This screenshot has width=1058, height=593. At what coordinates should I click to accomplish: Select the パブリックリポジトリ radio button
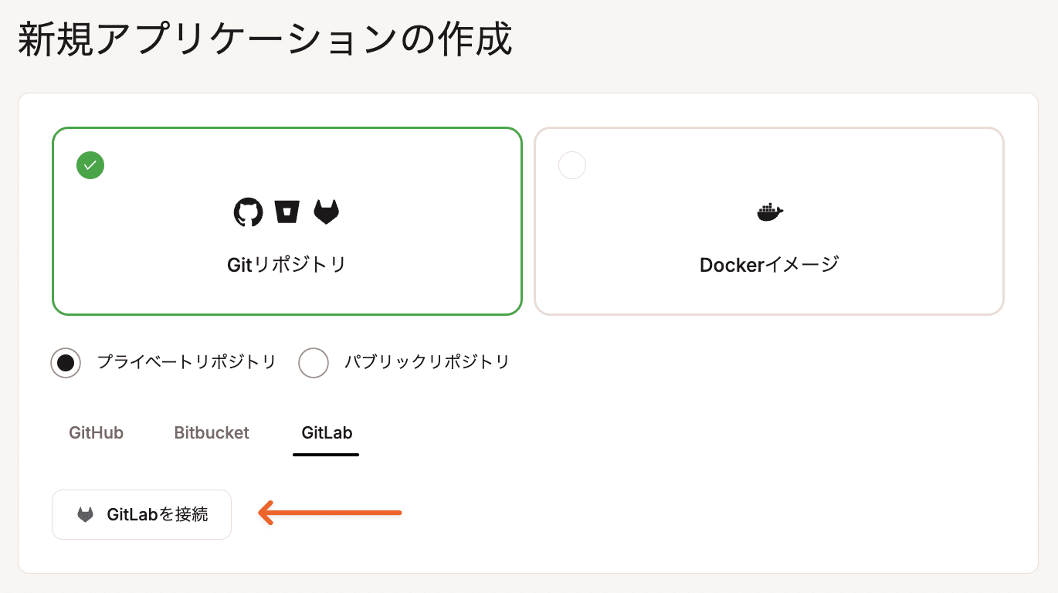(x=314, y=362)
